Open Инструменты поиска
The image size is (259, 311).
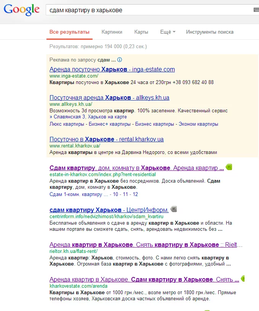(210, 32)
